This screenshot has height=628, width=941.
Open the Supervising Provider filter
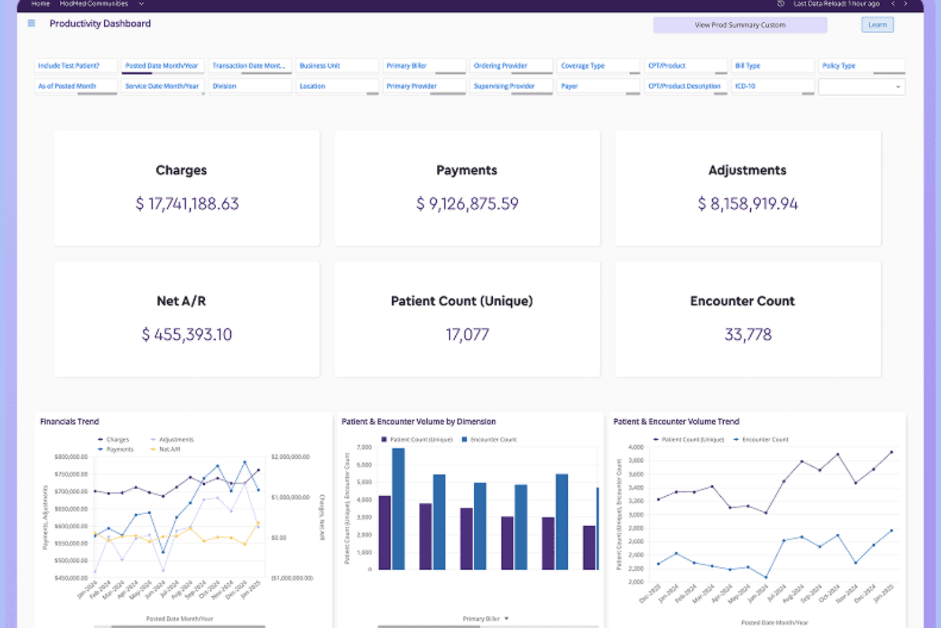coord(511,87)
